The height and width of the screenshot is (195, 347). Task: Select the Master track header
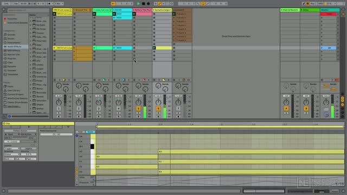click(330, 10)
